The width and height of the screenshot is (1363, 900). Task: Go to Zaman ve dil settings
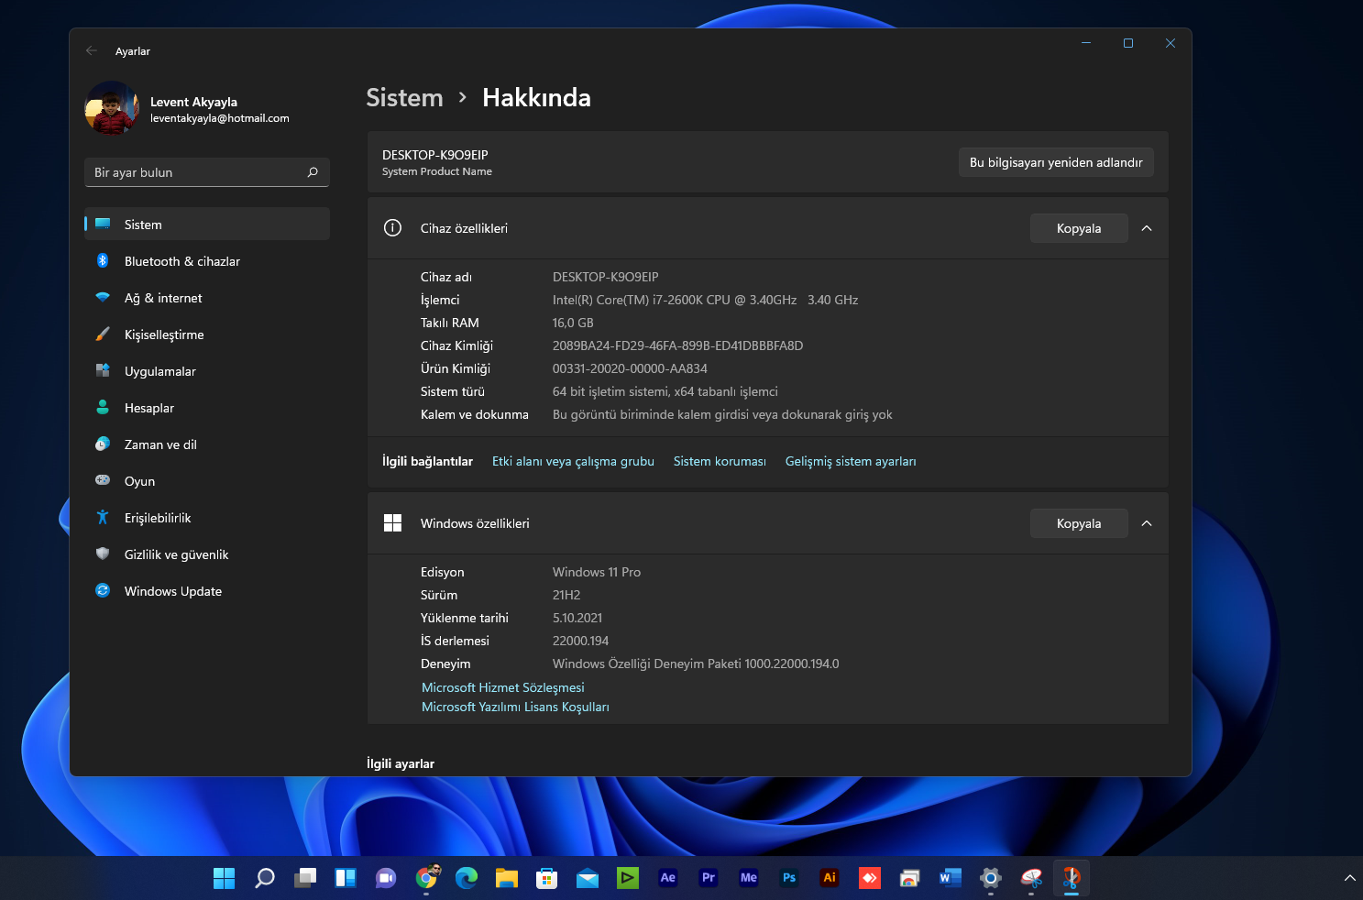(207, 445)
